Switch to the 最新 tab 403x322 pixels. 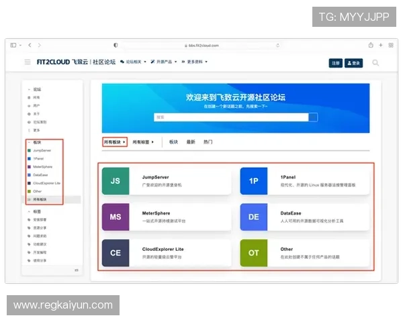(x=191, y=142)
